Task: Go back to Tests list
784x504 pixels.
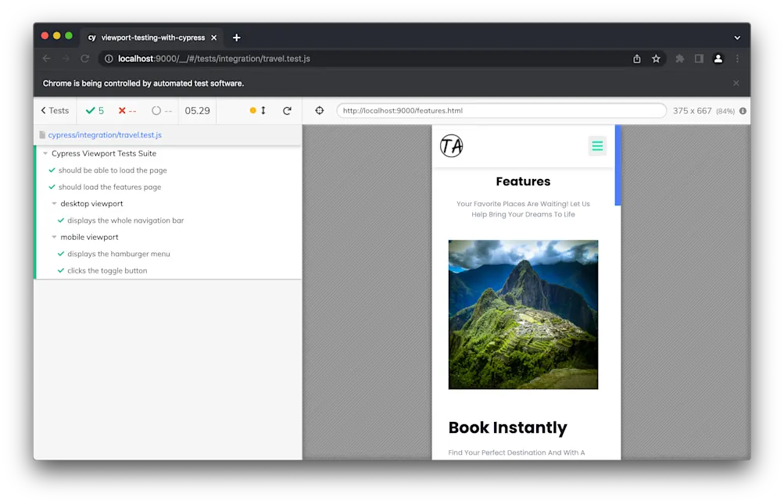Action: [x=55, y=110]
